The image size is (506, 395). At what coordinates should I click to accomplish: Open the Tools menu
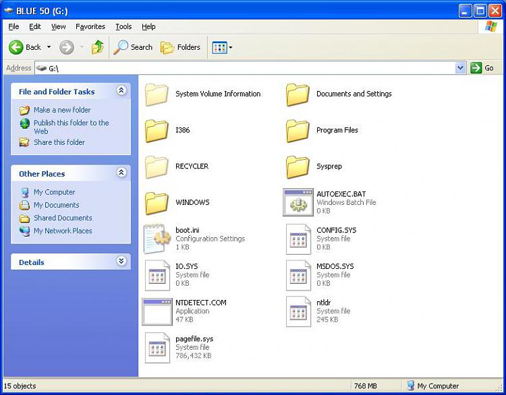click(123, 26)
